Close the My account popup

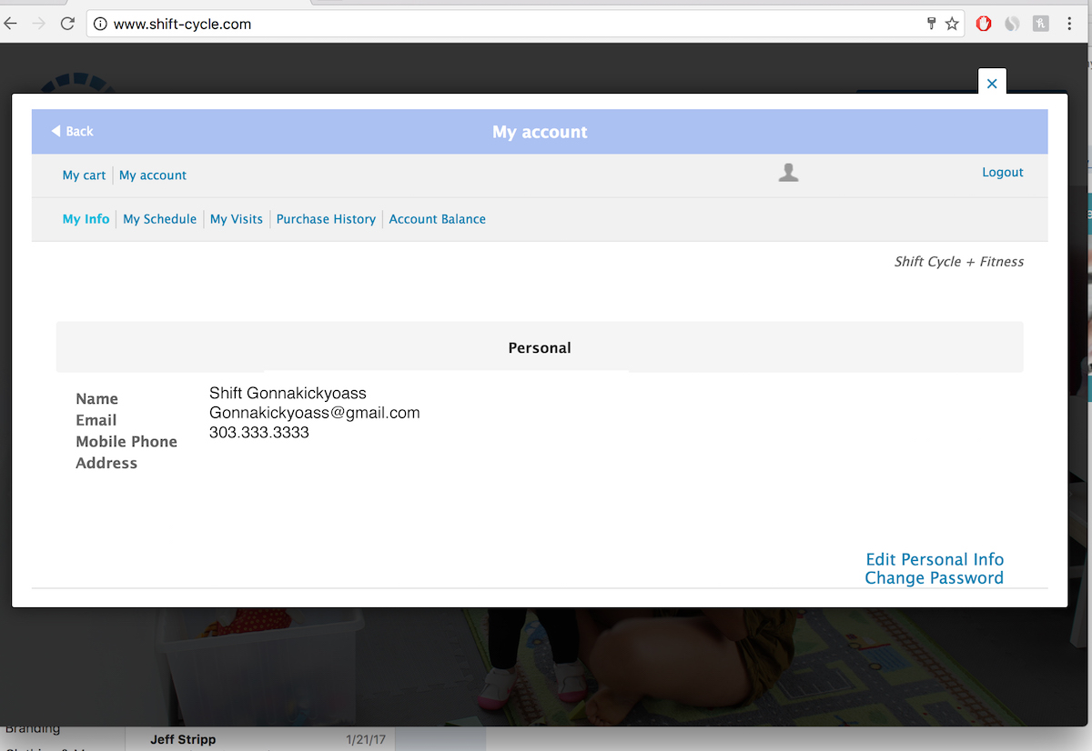point(992,83)
